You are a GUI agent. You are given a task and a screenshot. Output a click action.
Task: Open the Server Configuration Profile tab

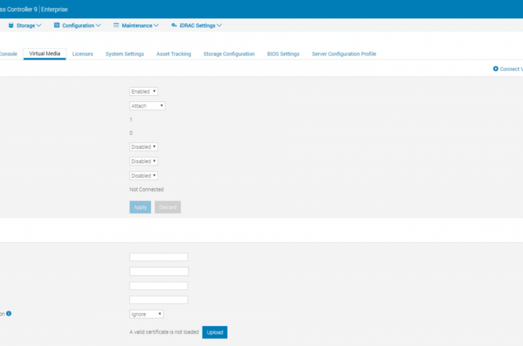(x=344, y=54)
